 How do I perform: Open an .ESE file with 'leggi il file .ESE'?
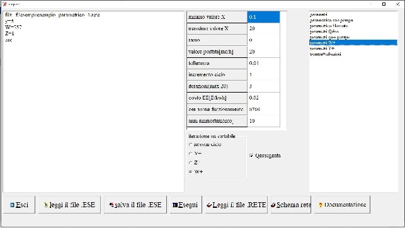click(69, 205)
